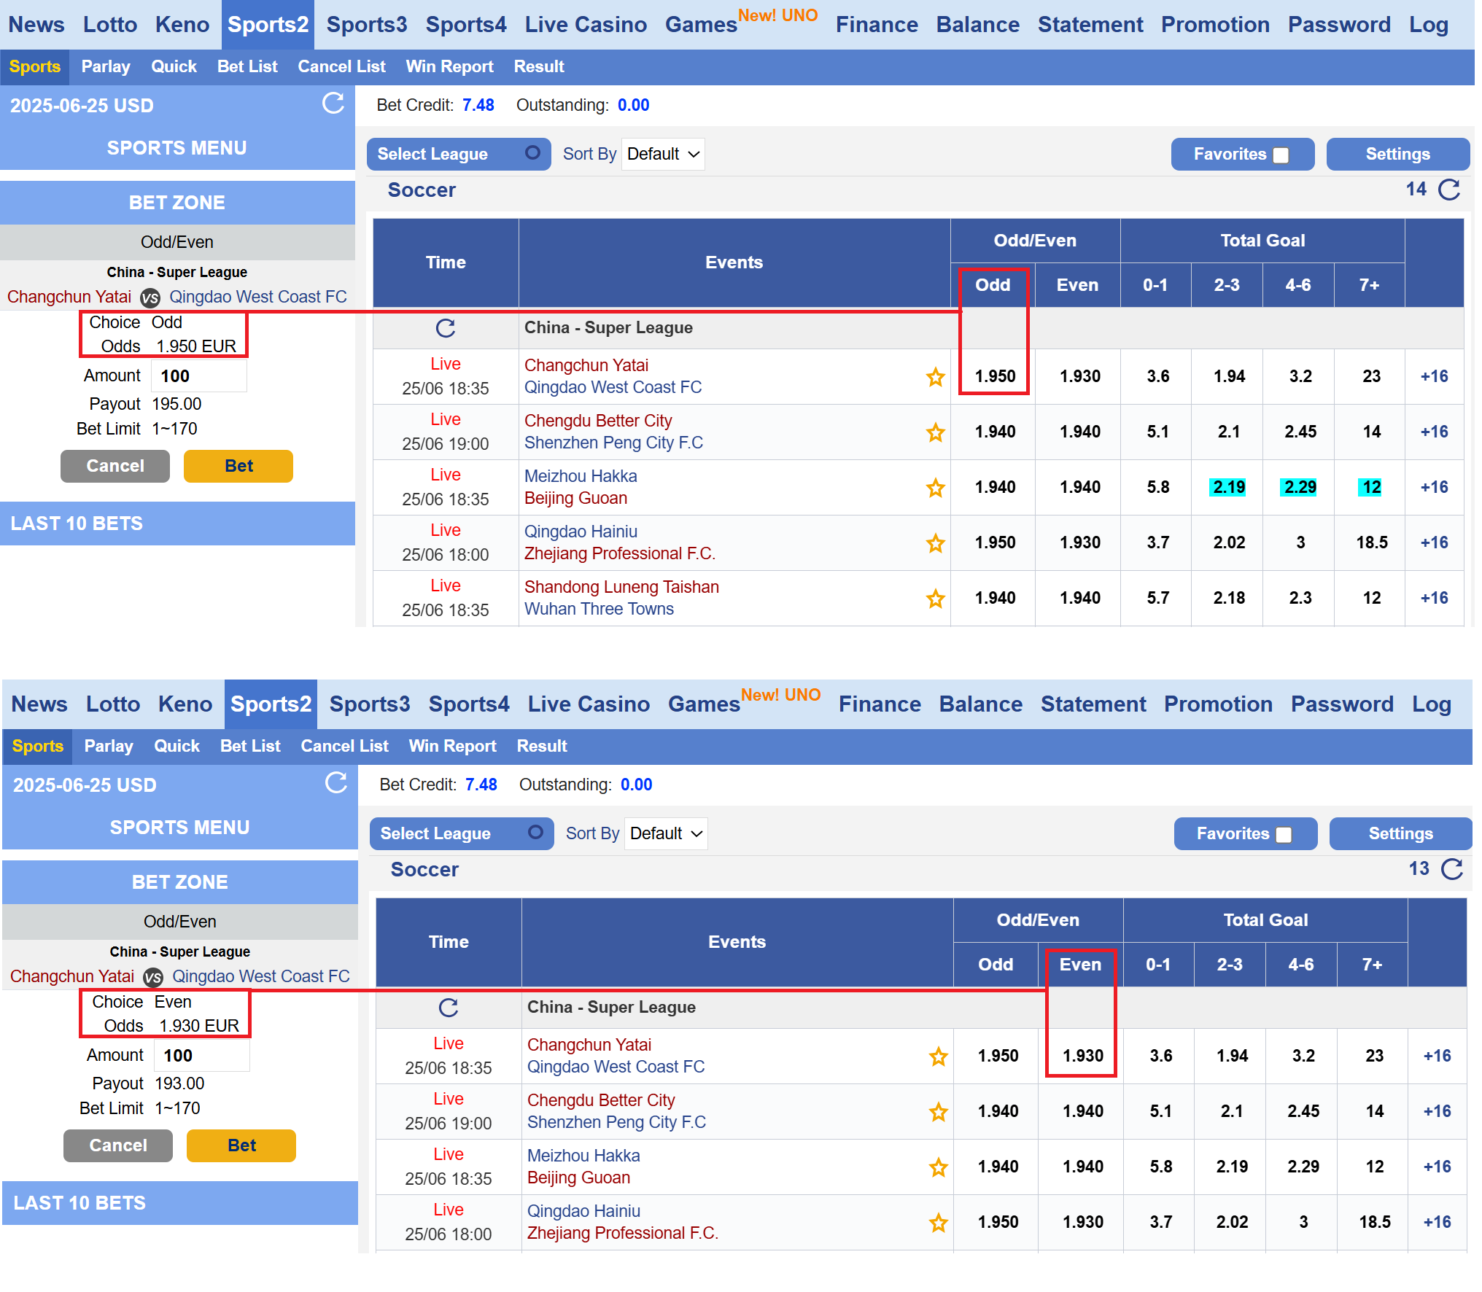Open Live Casino tab in top navigation
The width and height of the screenshot is (1482, 1292).
(586, 25)
